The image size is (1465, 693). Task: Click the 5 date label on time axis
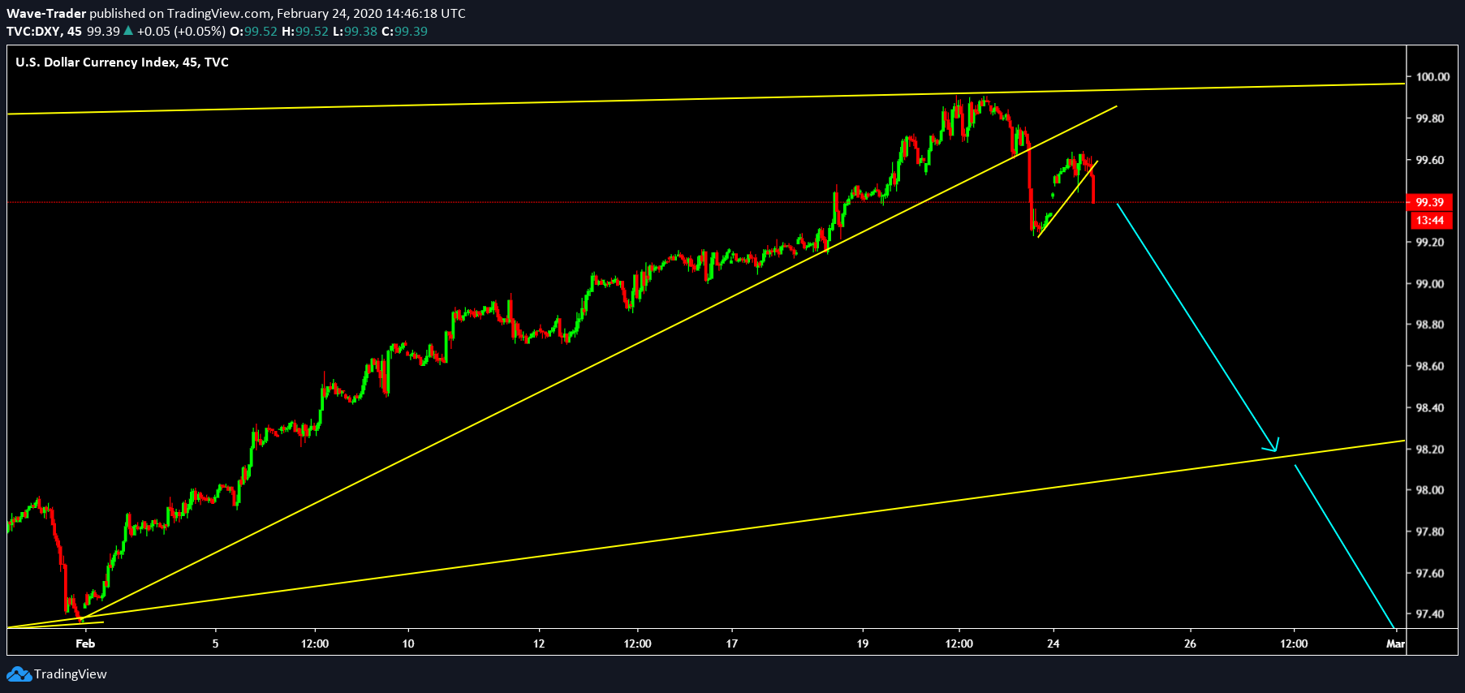coord(215,643)
